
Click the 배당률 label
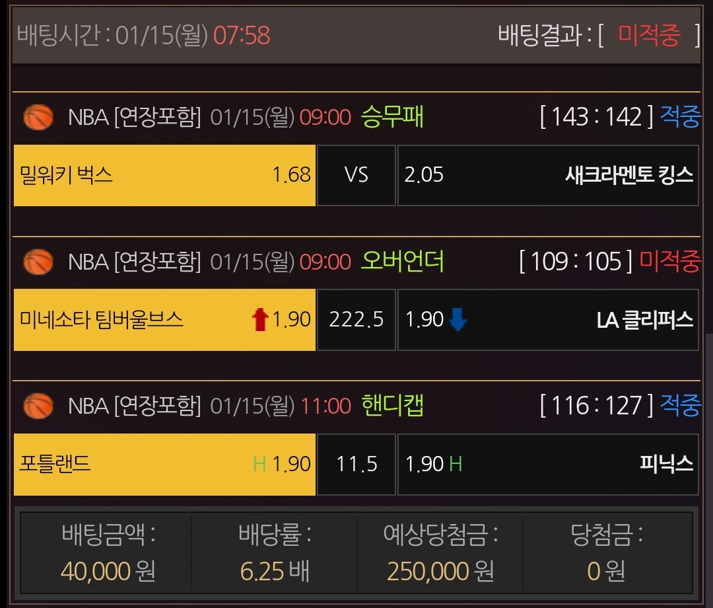(x=275, y=534)
